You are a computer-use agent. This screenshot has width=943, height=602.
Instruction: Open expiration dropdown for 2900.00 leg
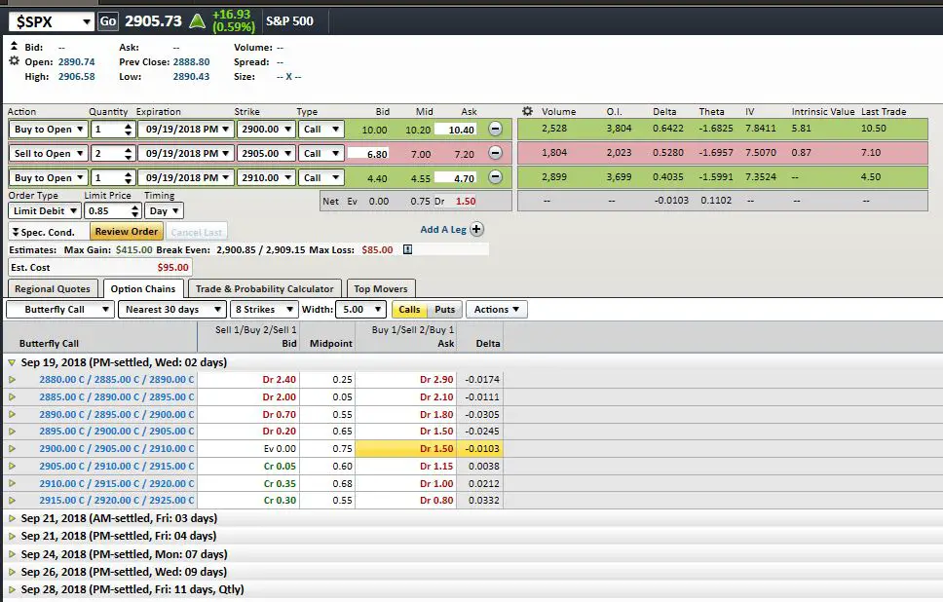pyautogui.click(x=186, y=130)
